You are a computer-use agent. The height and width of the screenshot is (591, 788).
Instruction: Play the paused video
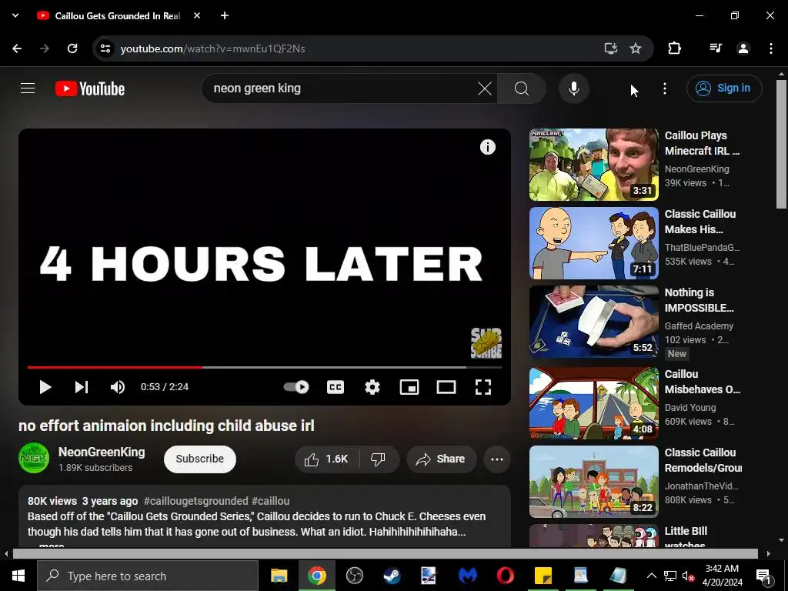[x=45, y=387]
